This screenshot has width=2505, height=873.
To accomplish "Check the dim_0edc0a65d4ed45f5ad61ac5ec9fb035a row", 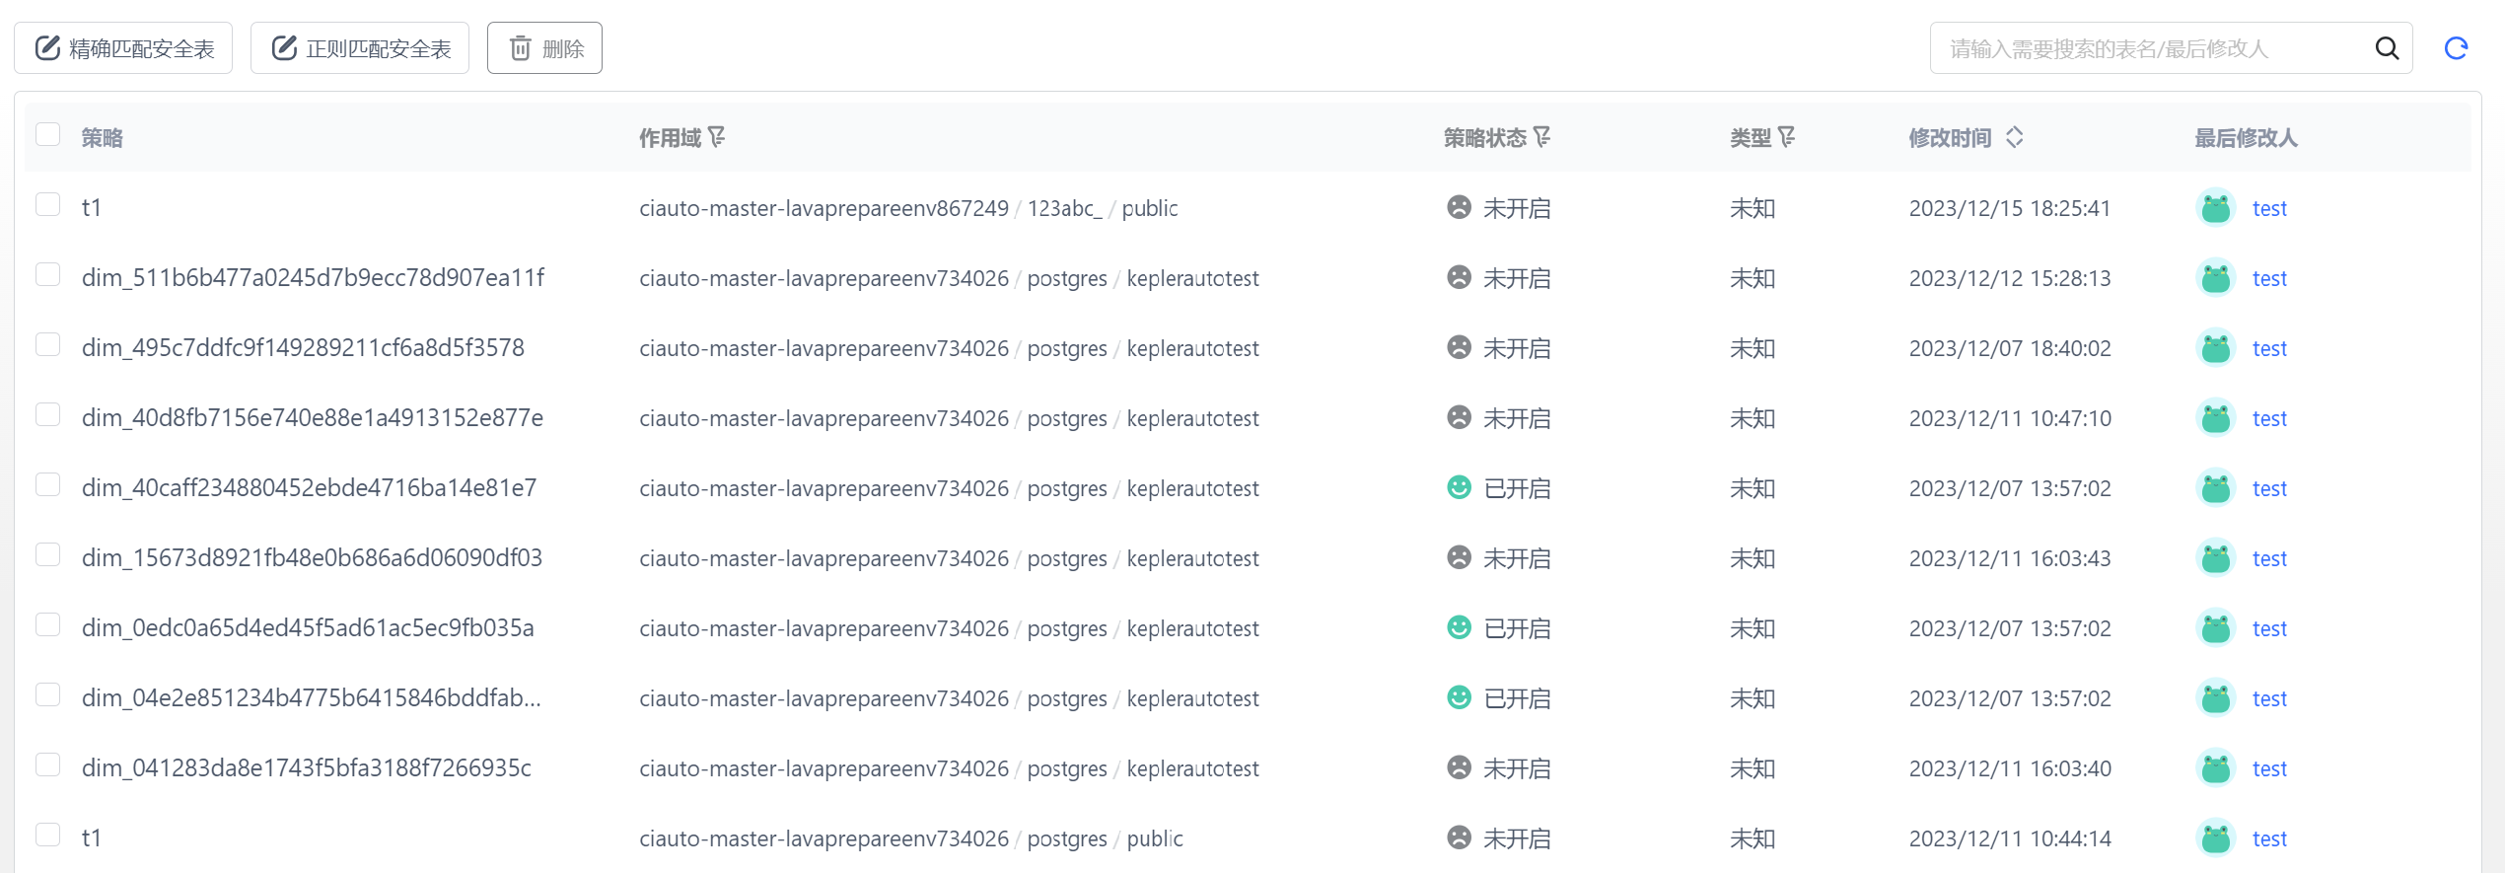I will point(48,624).
